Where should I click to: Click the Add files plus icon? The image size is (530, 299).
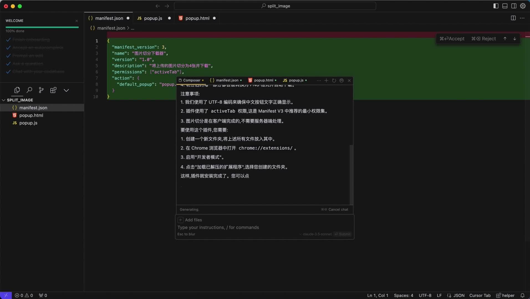tap(181, 220)
